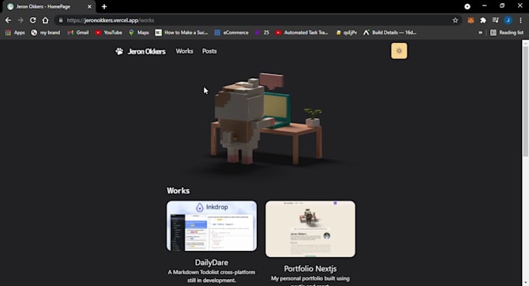Open the DailyDare project thumbnail
529x286 pixels.
tap(212, 226)
